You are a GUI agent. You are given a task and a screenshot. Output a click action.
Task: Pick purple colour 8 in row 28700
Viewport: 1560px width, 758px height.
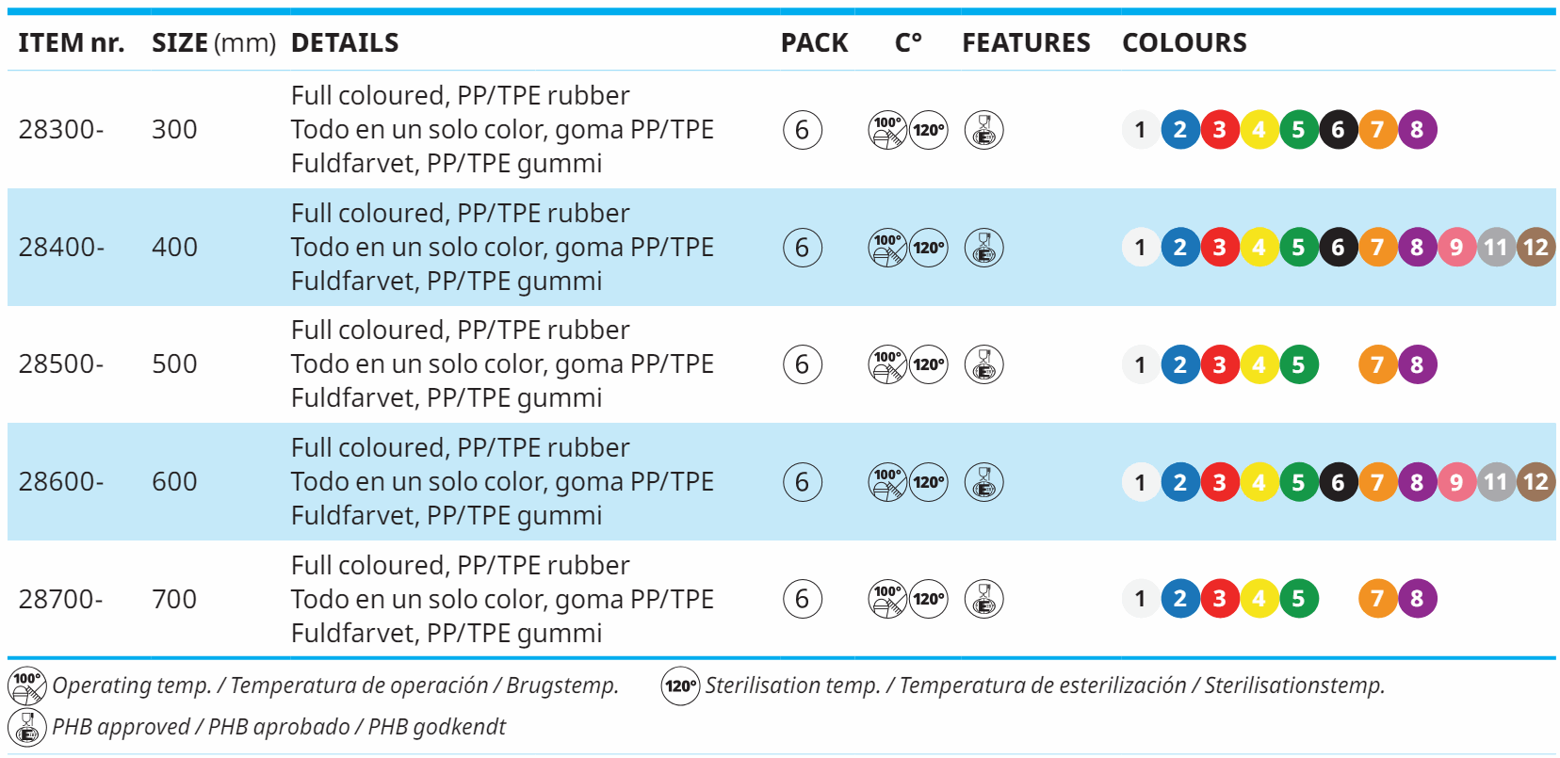(x=1417, y=599)
